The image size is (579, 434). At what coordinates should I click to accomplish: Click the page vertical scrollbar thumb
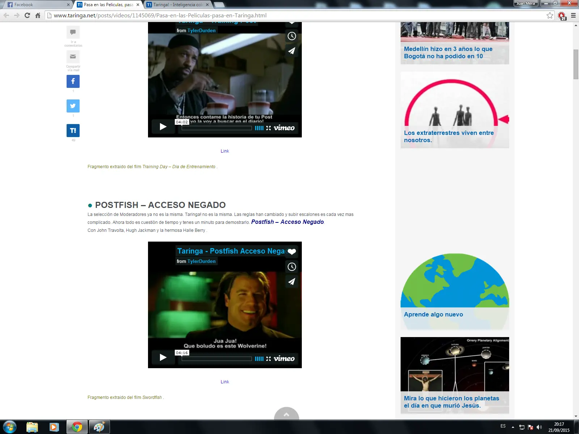coord(576,64)
